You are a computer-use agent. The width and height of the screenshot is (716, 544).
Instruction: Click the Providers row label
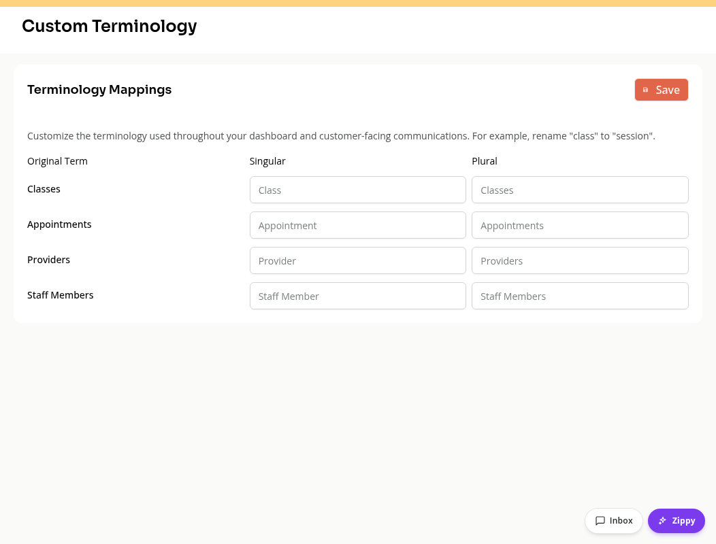(x=48, y=260)
